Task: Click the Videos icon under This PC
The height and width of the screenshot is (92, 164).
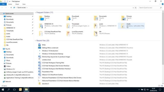Action: click(5, 66)
